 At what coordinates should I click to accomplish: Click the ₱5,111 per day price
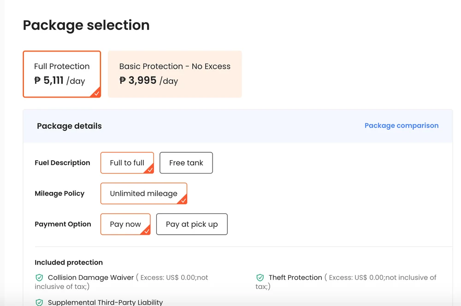coord(57,81)
